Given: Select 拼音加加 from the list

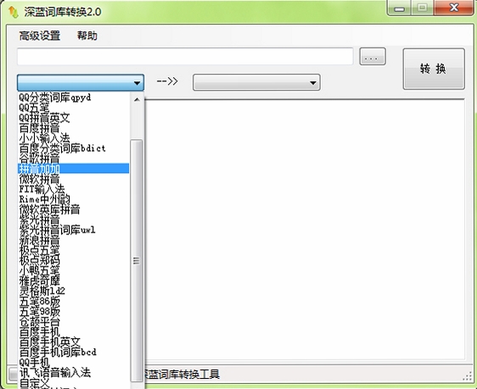Looking at the screenshot, I should tap(73, 169).
